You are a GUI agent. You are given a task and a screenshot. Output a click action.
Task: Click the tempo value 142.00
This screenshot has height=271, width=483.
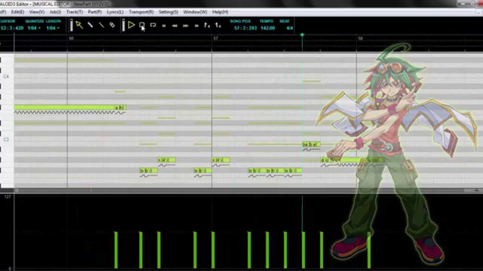tap(267, 28)
